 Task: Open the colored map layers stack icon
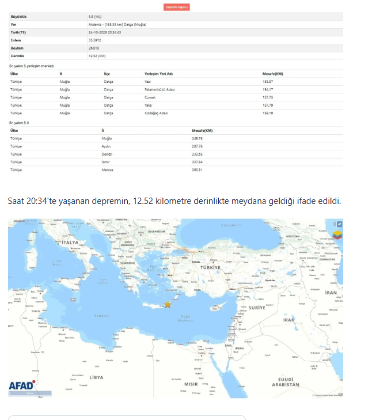point(337,235)
